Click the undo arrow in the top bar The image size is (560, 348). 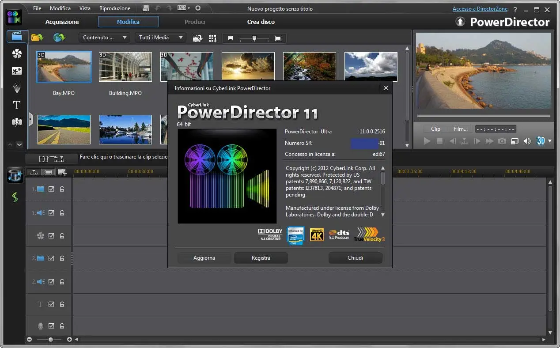[158, 8]
